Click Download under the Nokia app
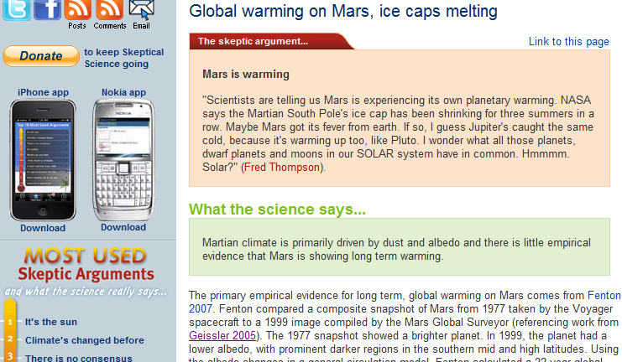The image size is (622, 362). [x=123, y=227]
